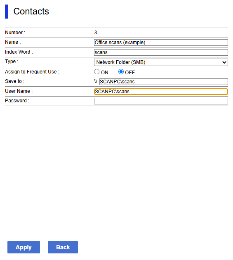This screenshot has height=260, width=233.
Task: Click the Save to path input field
Action: [x=164, y=82]
